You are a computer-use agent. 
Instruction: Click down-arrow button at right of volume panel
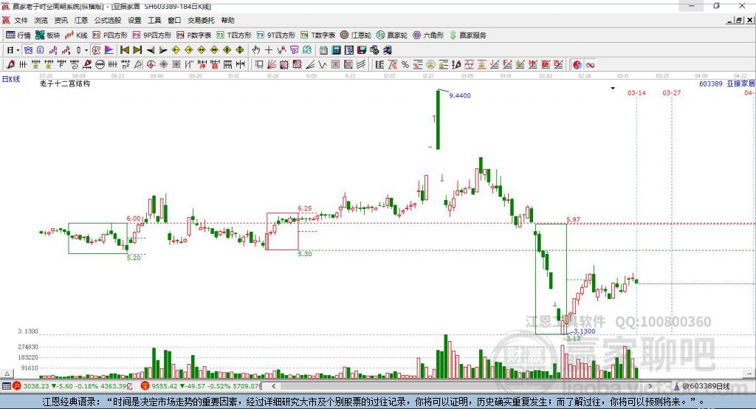coord(749,374)
